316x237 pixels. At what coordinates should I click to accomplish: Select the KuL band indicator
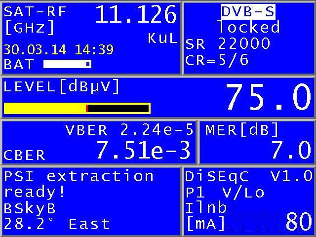click(x=162, y=38)
